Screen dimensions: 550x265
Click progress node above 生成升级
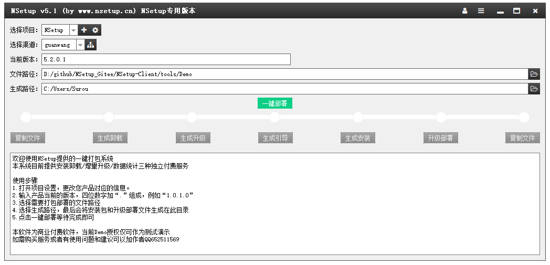pos(192,118)
